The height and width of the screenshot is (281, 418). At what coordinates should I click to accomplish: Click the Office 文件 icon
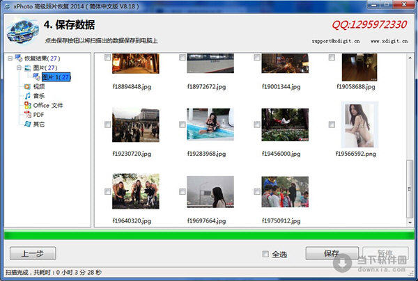click(27, 106)
